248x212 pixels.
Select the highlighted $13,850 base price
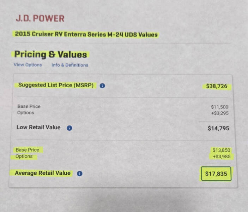pyautogui.click(x=220, y=150)
